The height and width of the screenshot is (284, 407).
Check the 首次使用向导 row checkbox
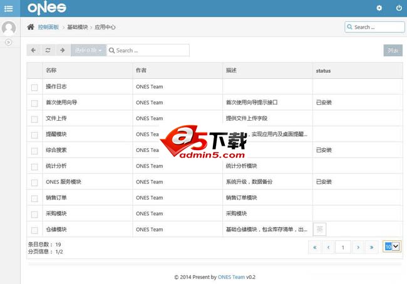[34, 103]
